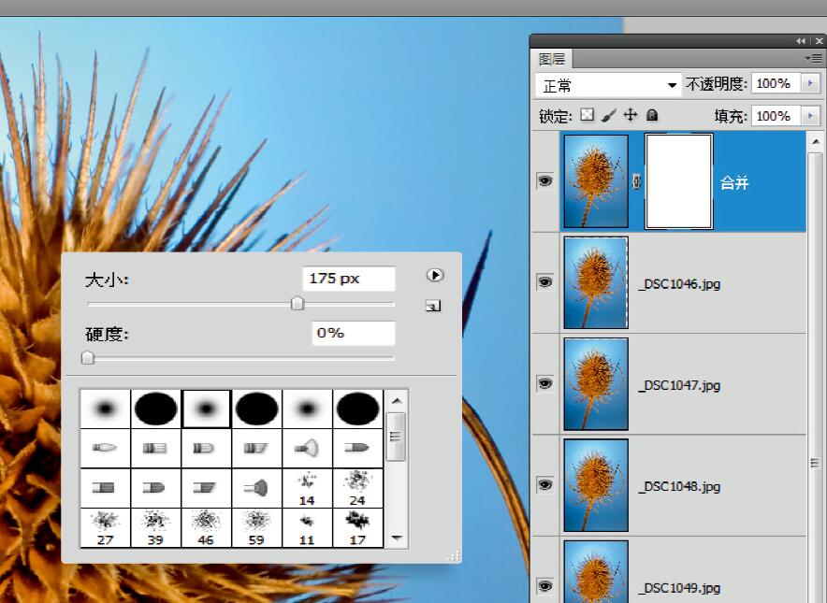Select the _DSC1047.jpg layer thumbnail
Screen dimensions: 827x603
596,383
